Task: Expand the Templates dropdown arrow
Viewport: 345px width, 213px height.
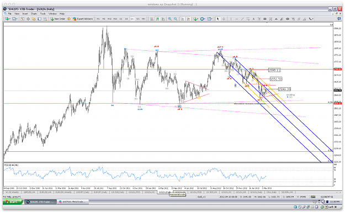Action: tap(211, 19)
